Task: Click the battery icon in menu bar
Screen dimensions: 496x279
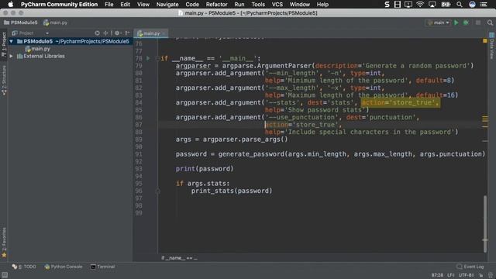Action: coord(446,5)
